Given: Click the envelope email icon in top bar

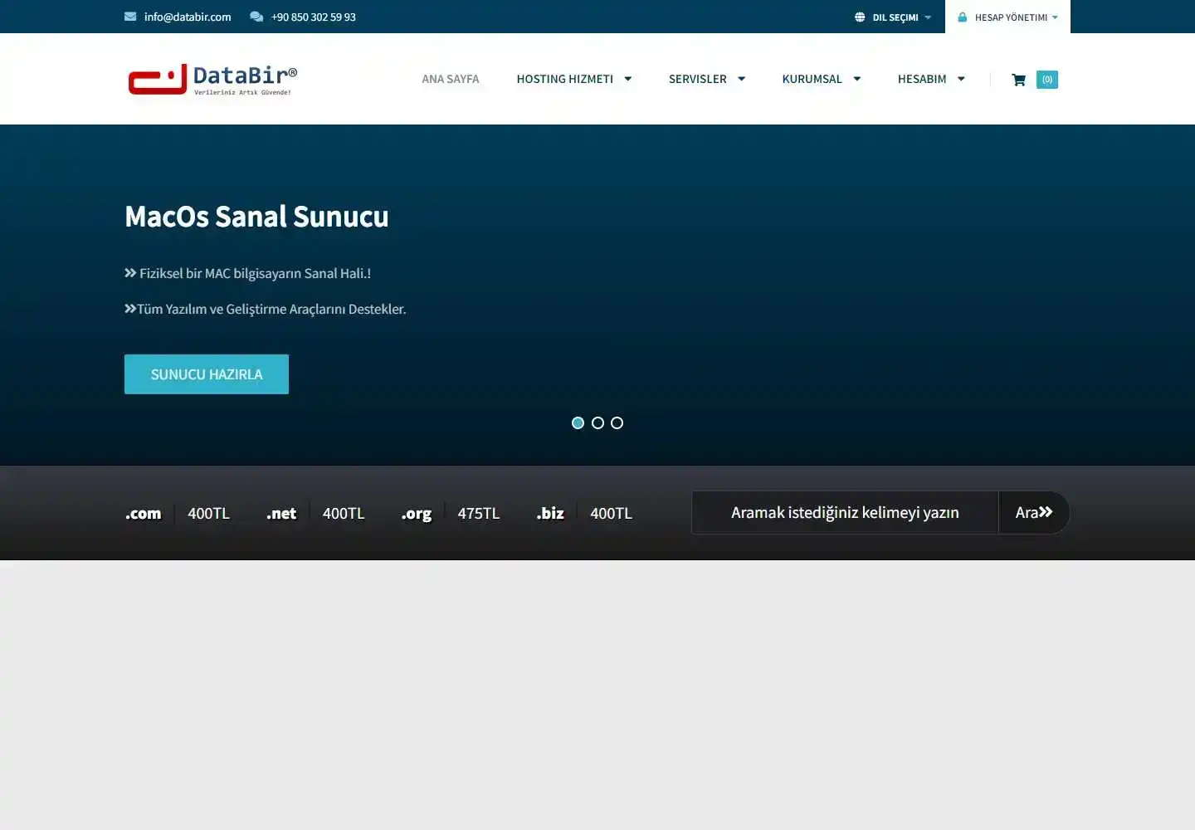Looking at the screenshot, I should tap(130, 17).
